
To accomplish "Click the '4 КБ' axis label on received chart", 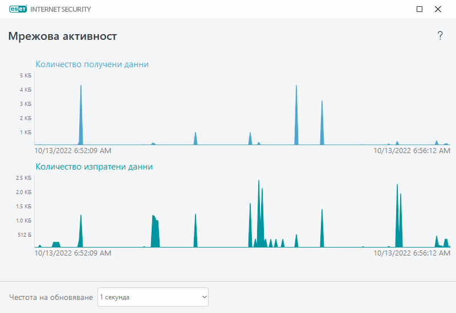I will [26, 90].
